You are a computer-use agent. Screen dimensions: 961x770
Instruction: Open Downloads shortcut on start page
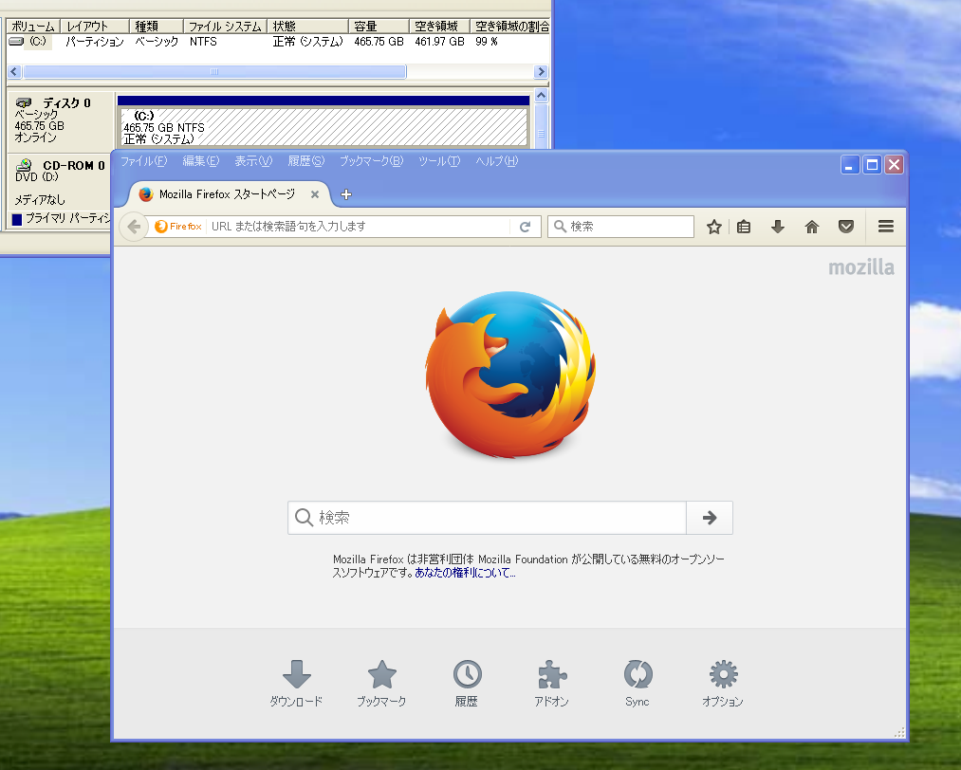(296, 683)
